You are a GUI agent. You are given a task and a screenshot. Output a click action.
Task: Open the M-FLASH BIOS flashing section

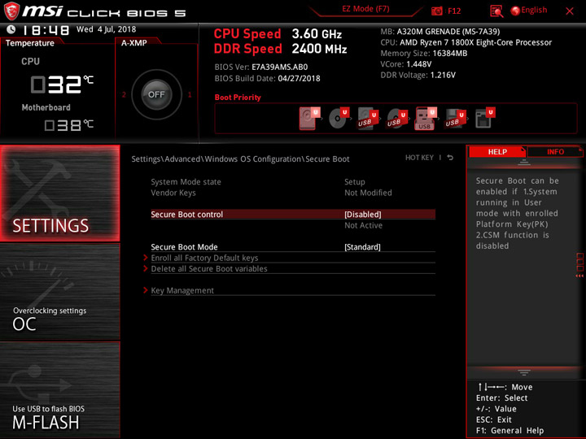pyautogui.click(x=60, y=389)
